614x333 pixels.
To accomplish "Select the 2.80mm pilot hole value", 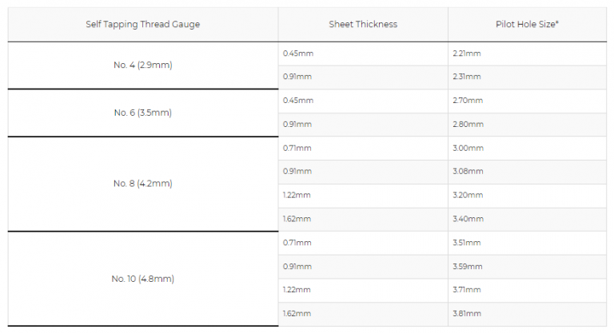I will pyautogui.click(x=468, y=125).
